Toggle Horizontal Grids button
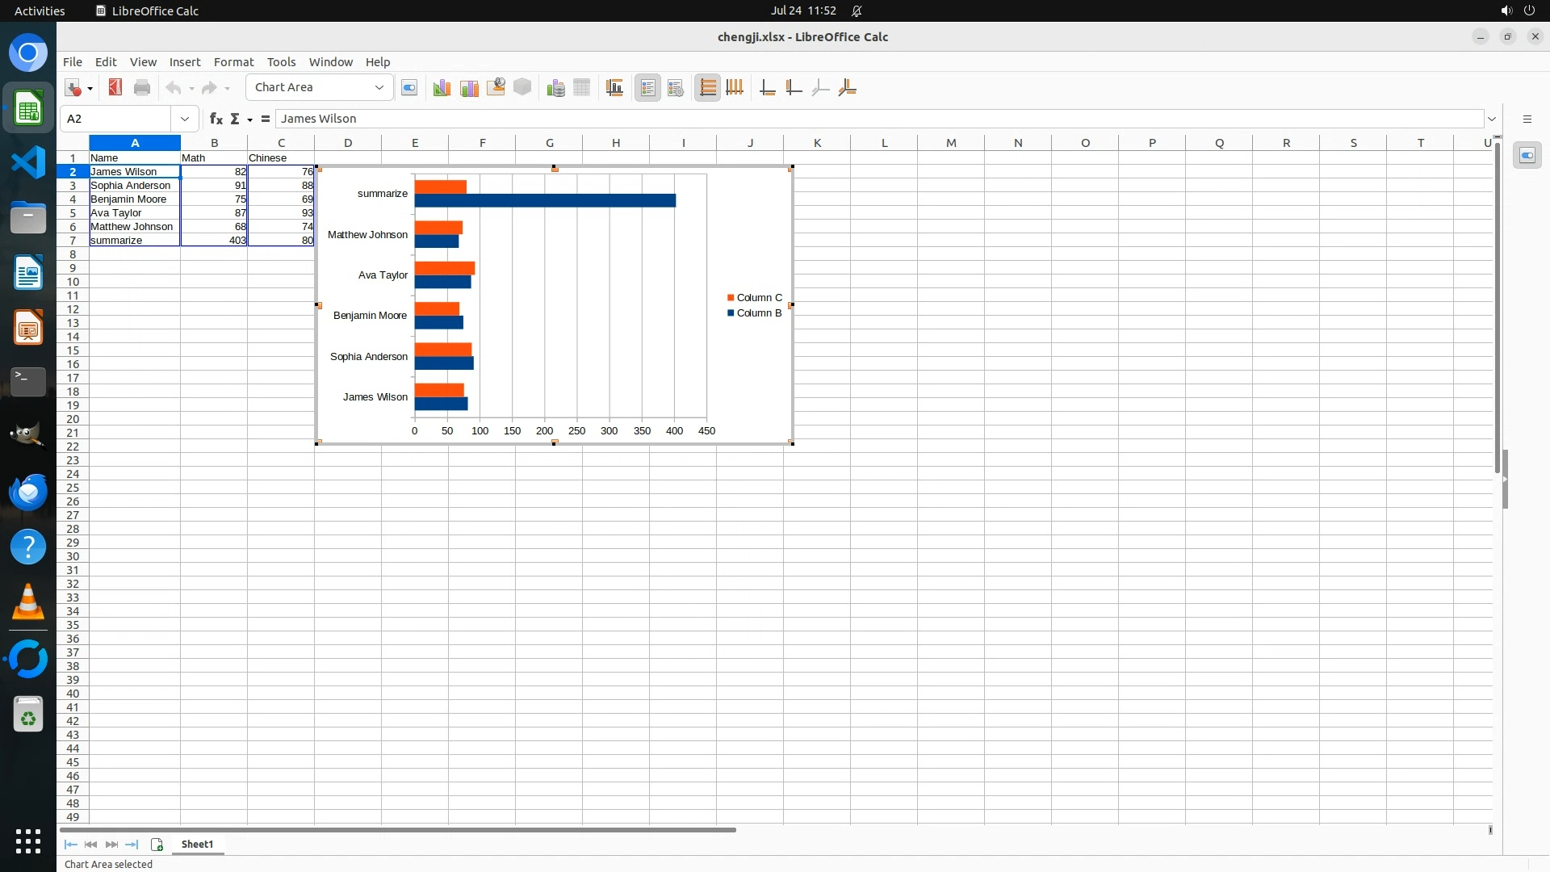The height and width of the screenshot is (872, 1550). pos(707,88)
